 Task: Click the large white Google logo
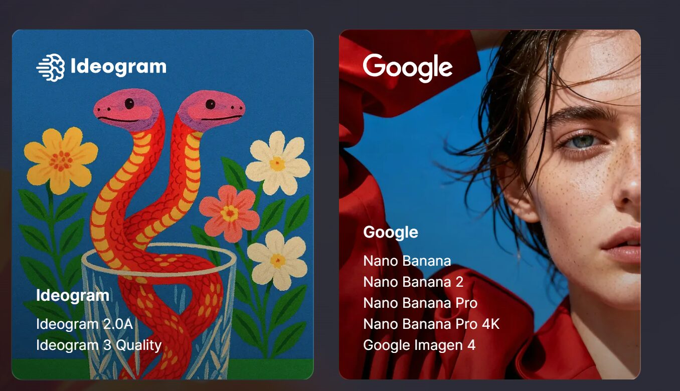click(x=408, y=68)
